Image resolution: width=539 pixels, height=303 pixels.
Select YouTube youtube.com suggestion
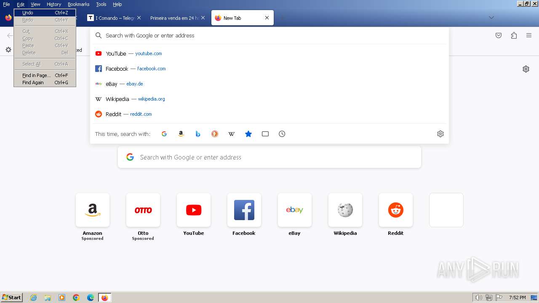(269, 53)
